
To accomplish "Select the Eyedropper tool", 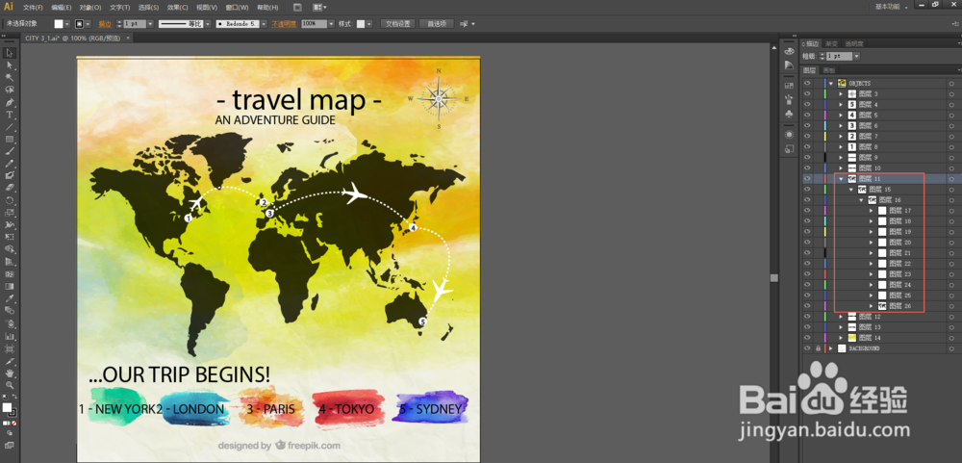I will (x=10, y=298).
